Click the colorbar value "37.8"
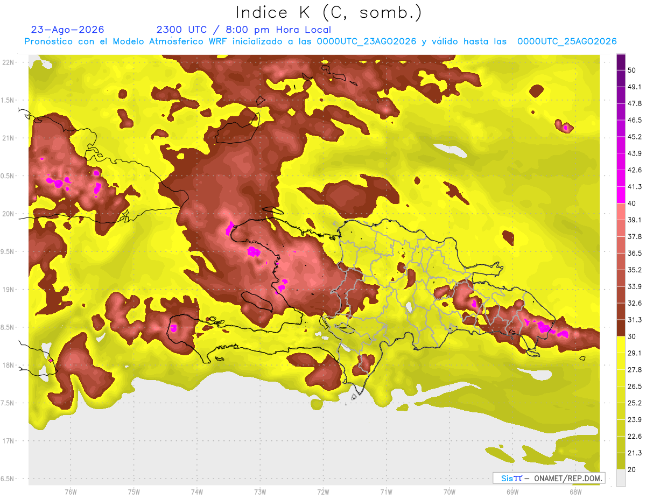This screenshot has height=499, width=646. pos(635,237)
